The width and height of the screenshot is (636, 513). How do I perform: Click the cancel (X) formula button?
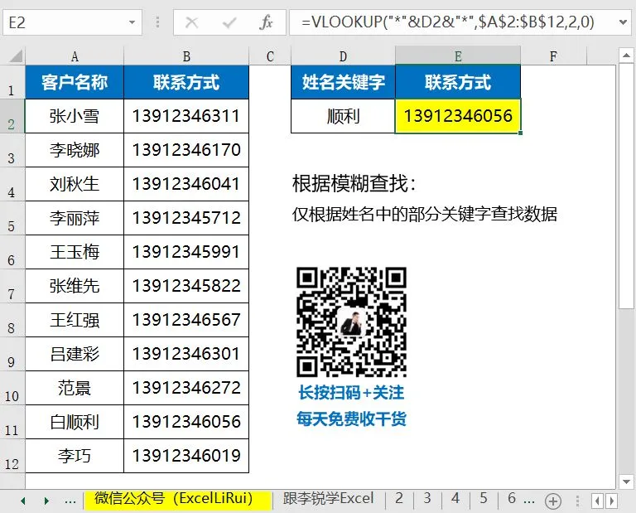191,22
